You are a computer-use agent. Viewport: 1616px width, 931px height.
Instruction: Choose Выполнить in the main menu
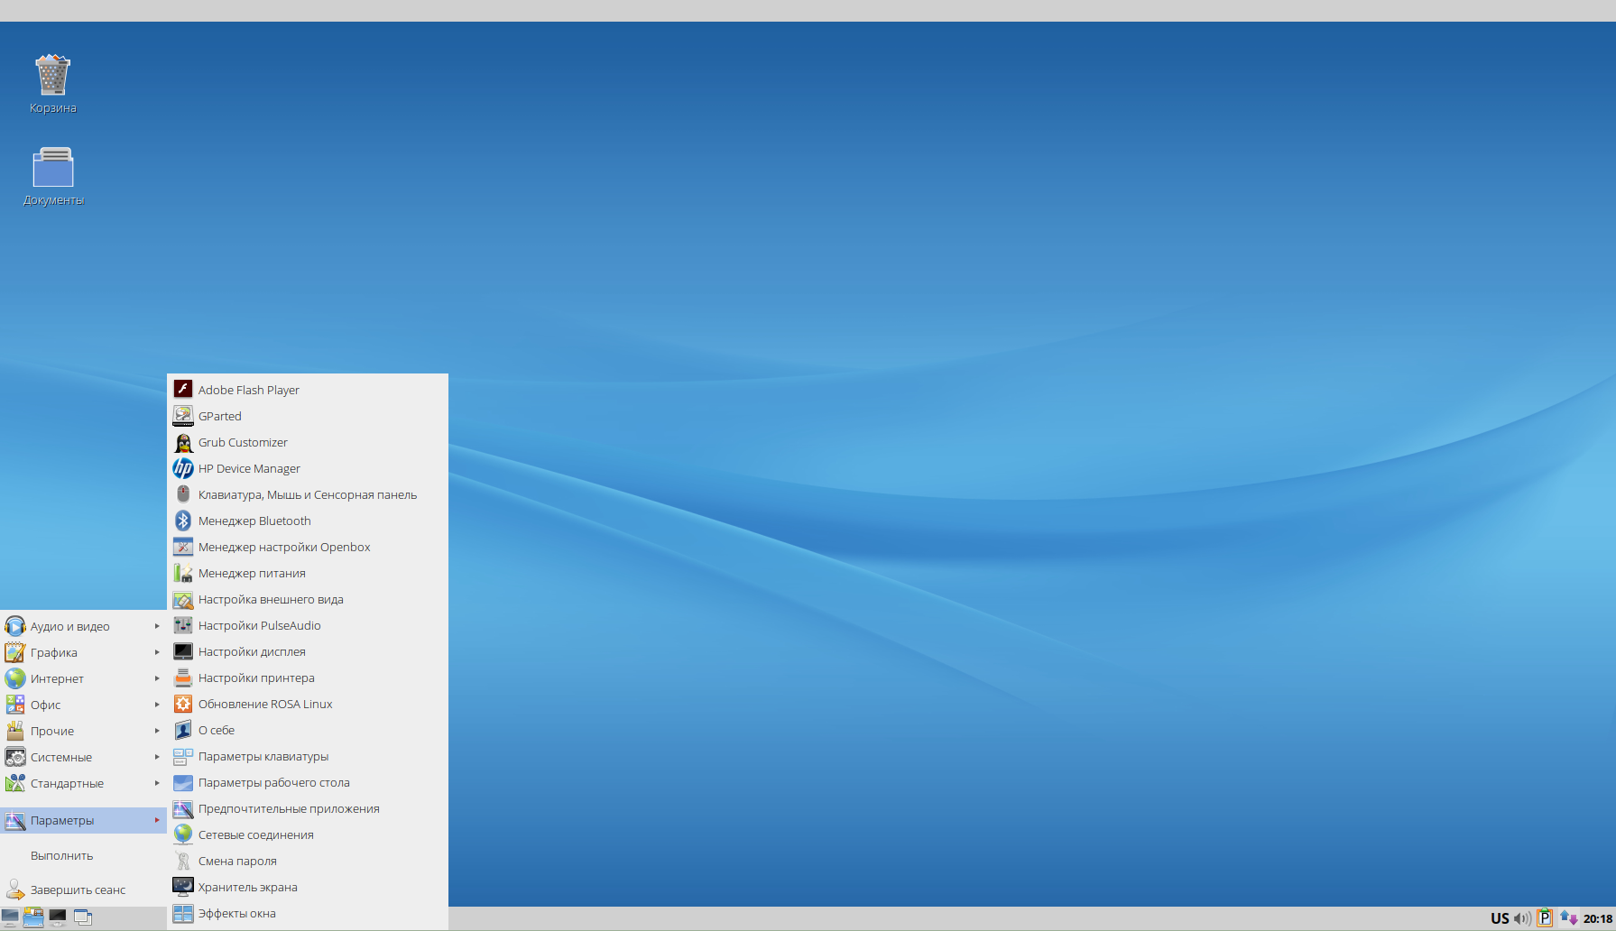tap(83, 855)
